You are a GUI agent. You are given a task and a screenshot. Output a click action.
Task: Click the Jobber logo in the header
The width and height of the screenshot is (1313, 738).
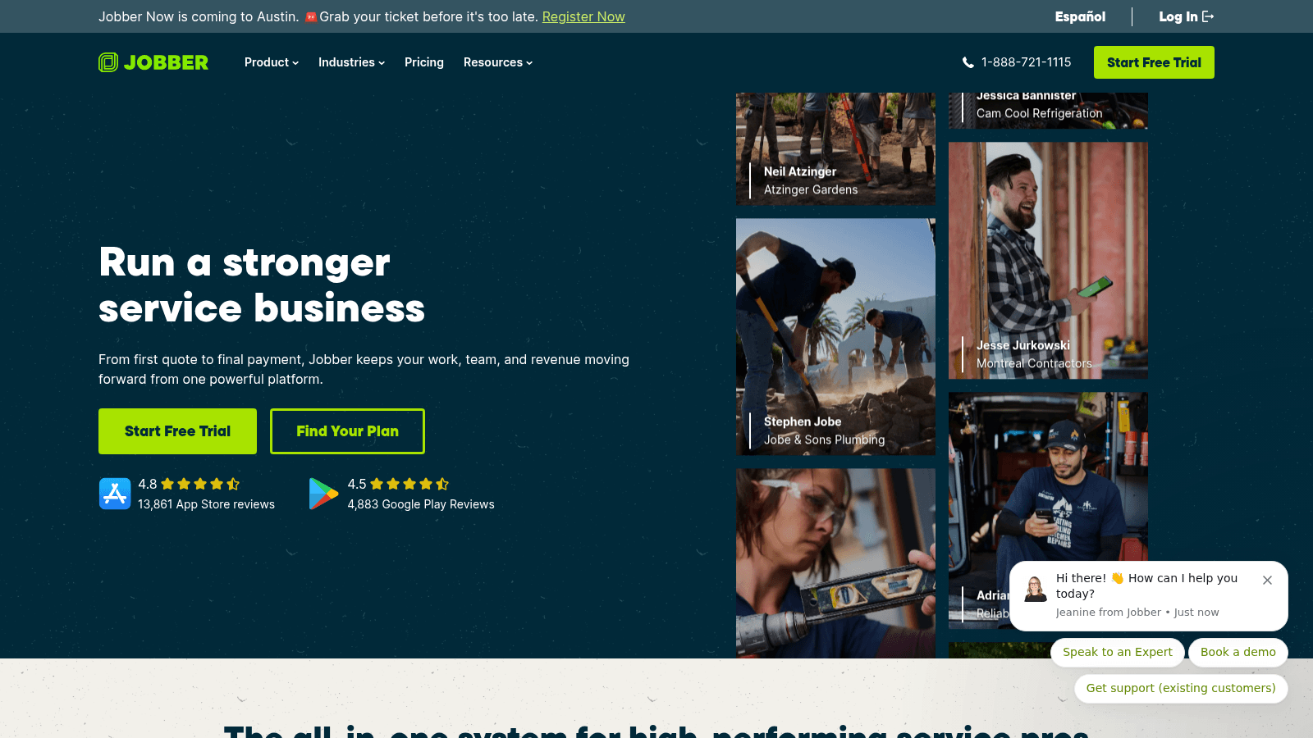(153, 62)
